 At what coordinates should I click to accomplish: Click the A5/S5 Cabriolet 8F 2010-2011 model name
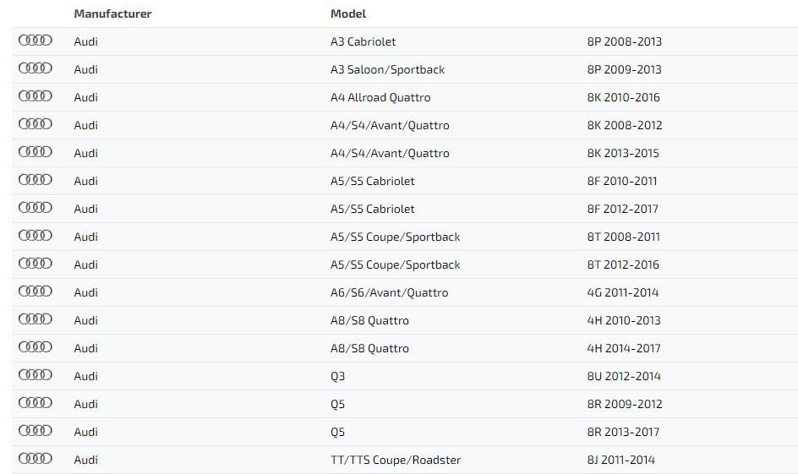coord(373,181)
